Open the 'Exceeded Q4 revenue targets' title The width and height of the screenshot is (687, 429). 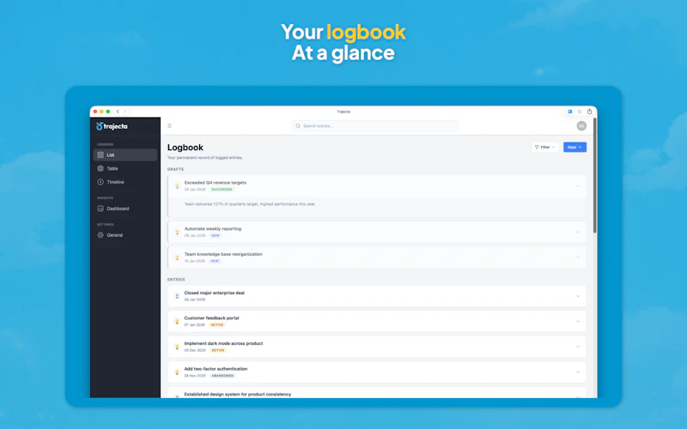pyautogui.click(x=216, y=183)
